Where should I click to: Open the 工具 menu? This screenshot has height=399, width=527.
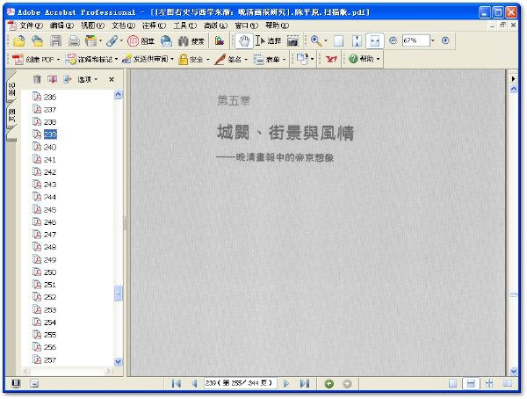pyautogui.click(x=184, y=25)
